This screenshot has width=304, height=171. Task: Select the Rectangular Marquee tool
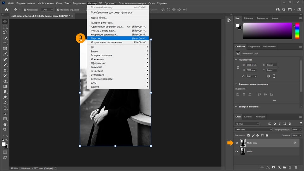(5, 27)
